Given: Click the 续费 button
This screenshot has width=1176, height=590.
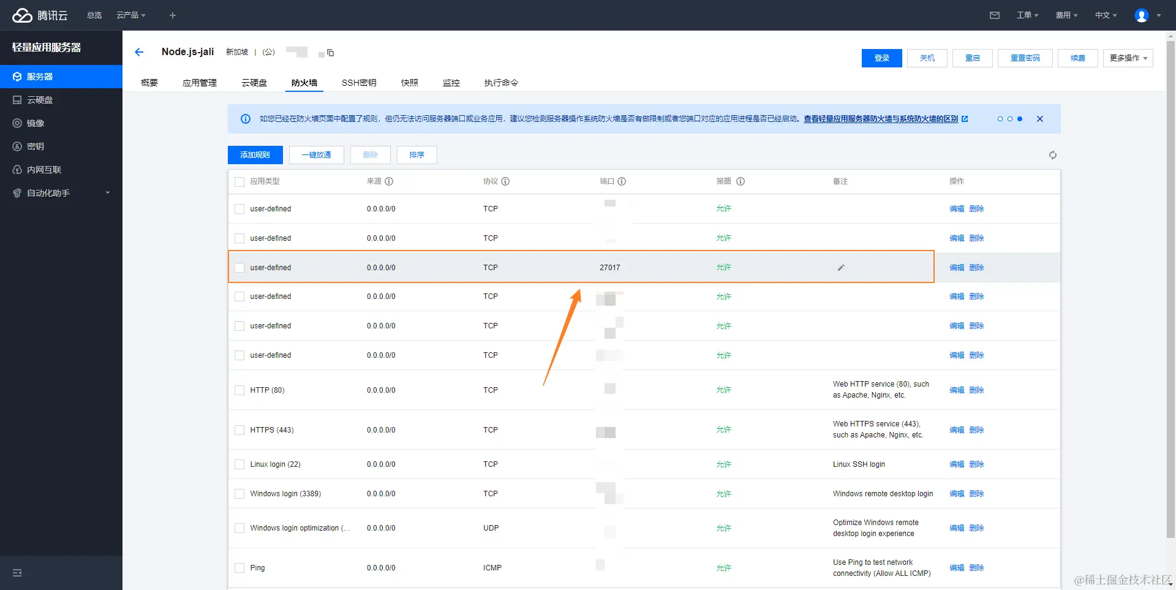Looking at the screenshot, I should (x=1078, y=58).
